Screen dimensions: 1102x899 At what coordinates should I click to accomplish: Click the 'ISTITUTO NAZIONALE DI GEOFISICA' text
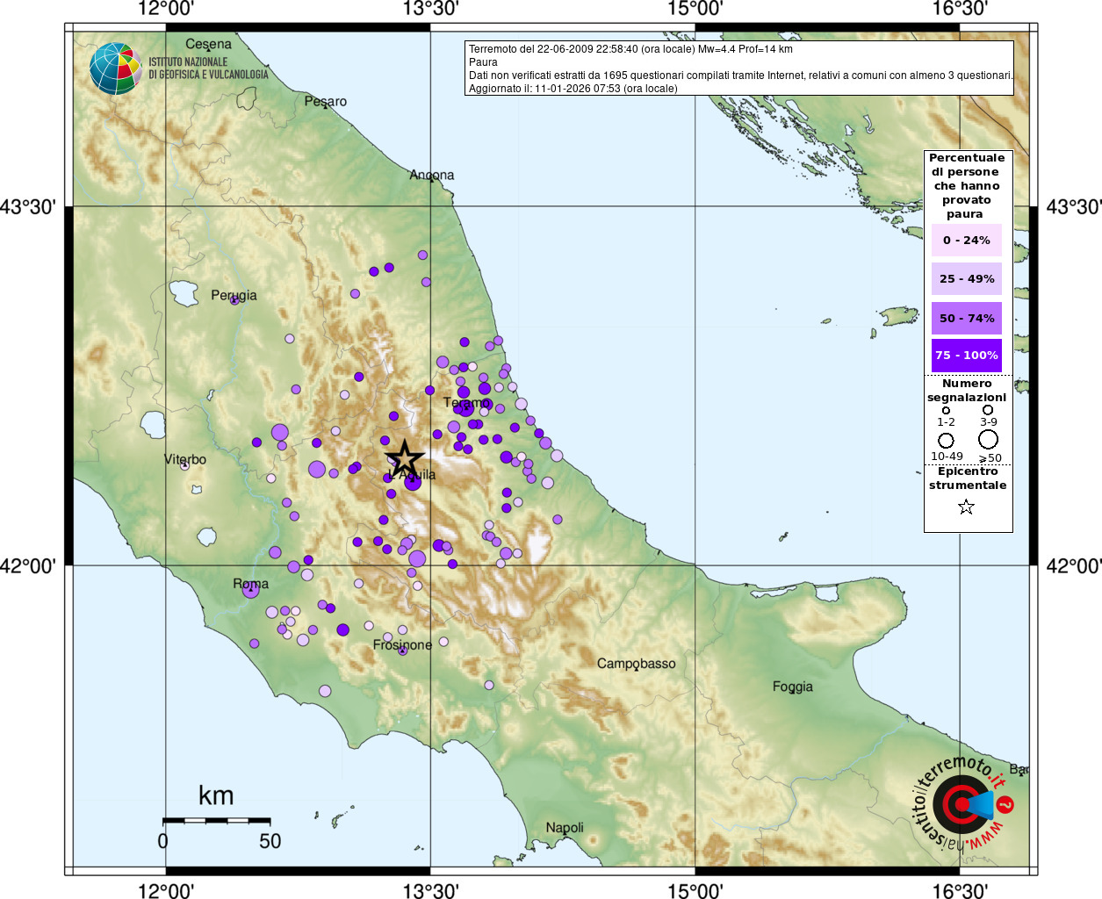pos(208,68)
